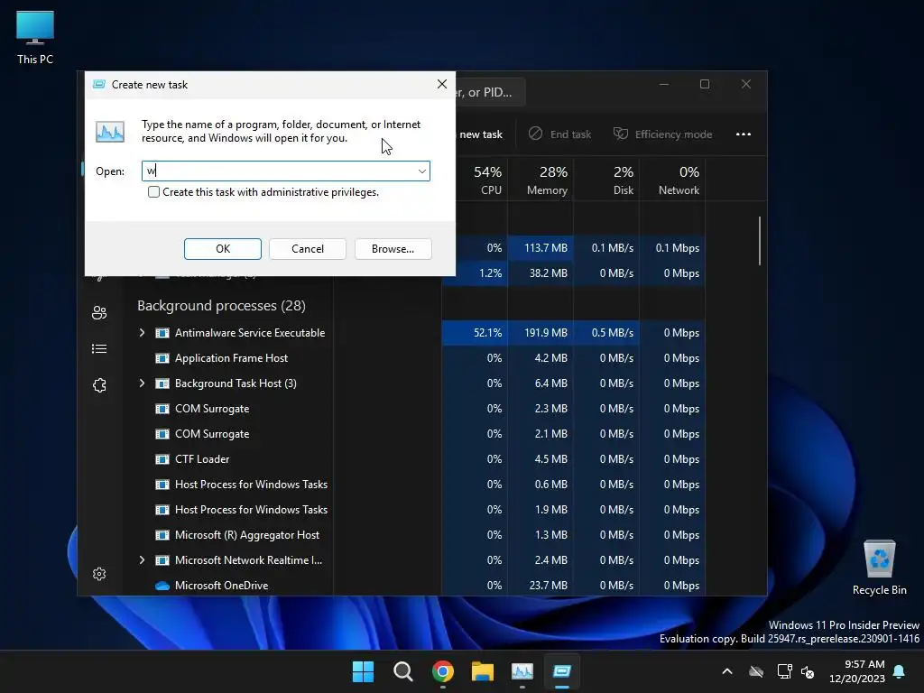Screen dimensions: 924x693
Task: Click the 191.9 MB memory value
Action: [546, 333]
